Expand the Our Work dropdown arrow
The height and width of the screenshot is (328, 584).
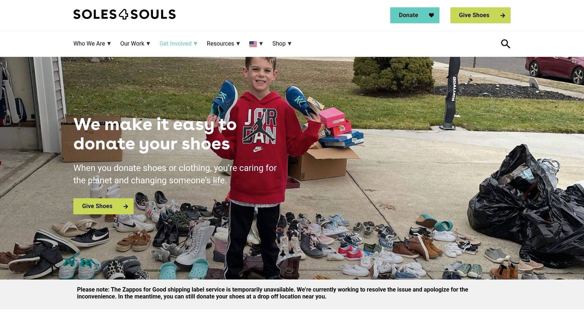[148, 44]
